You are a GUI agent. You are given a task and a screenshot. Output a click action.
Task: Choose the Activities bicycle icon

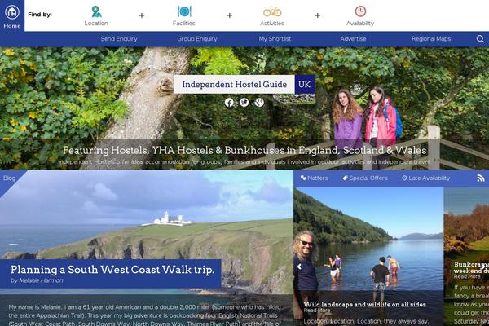click(272, 12)
